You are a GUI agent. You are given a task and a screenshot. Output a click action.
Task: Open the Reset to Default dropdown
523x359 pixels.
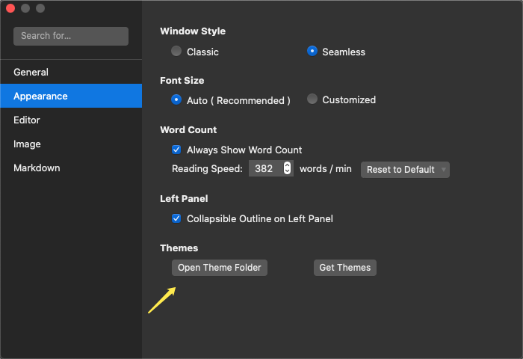pyautogui.click(x=405, y=170)
